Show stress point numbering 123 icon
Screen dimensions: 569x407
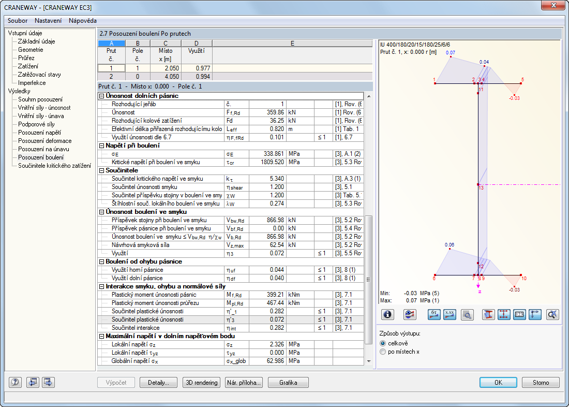(x=519, y=314)
